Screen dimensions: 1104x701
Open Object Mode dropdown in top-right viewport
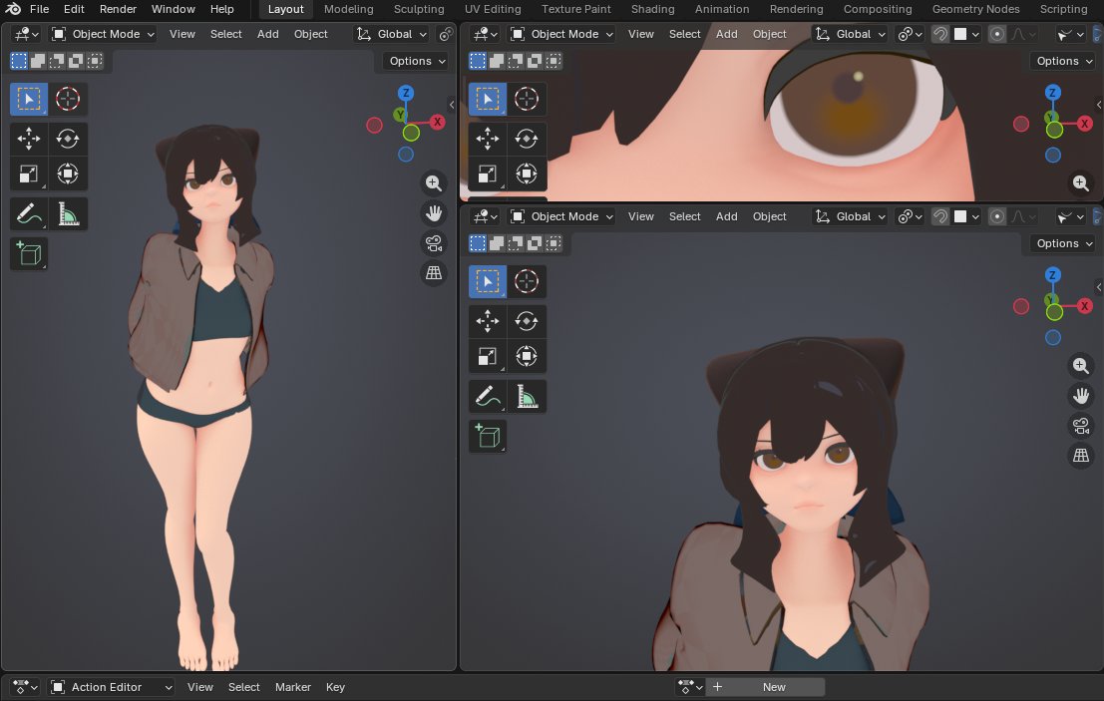(x=561, y=34)
